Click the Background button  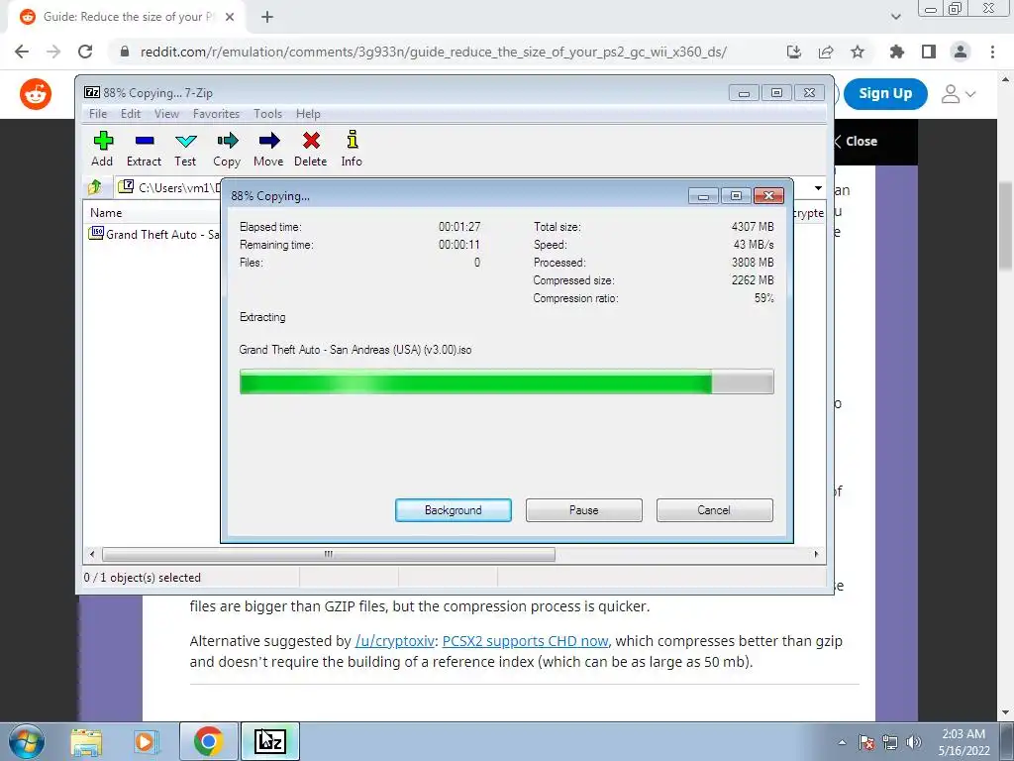[x=454, y=510]
